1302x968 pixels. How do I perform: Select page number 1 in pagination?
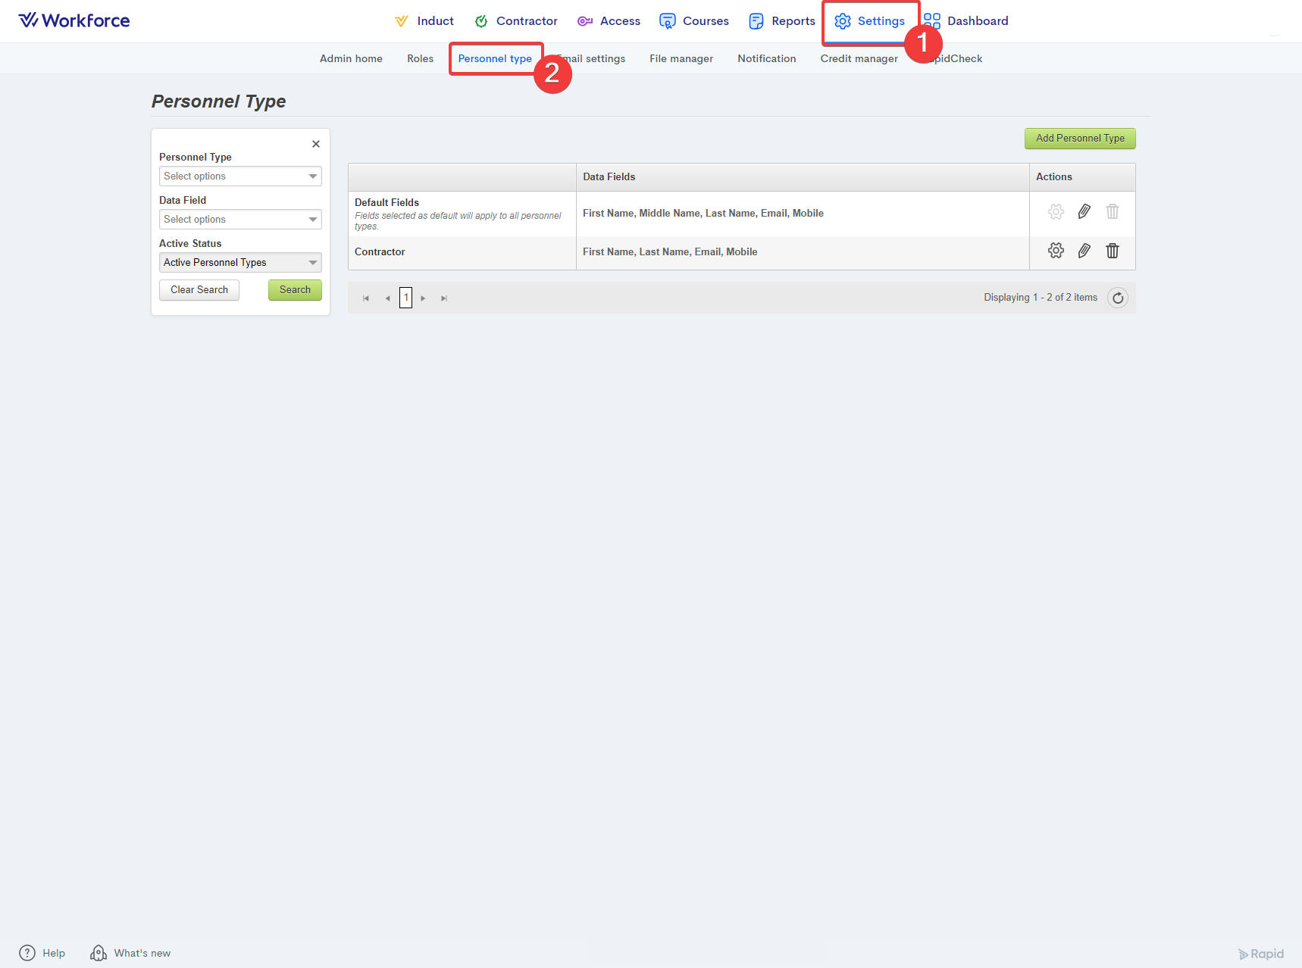point(406,298)
